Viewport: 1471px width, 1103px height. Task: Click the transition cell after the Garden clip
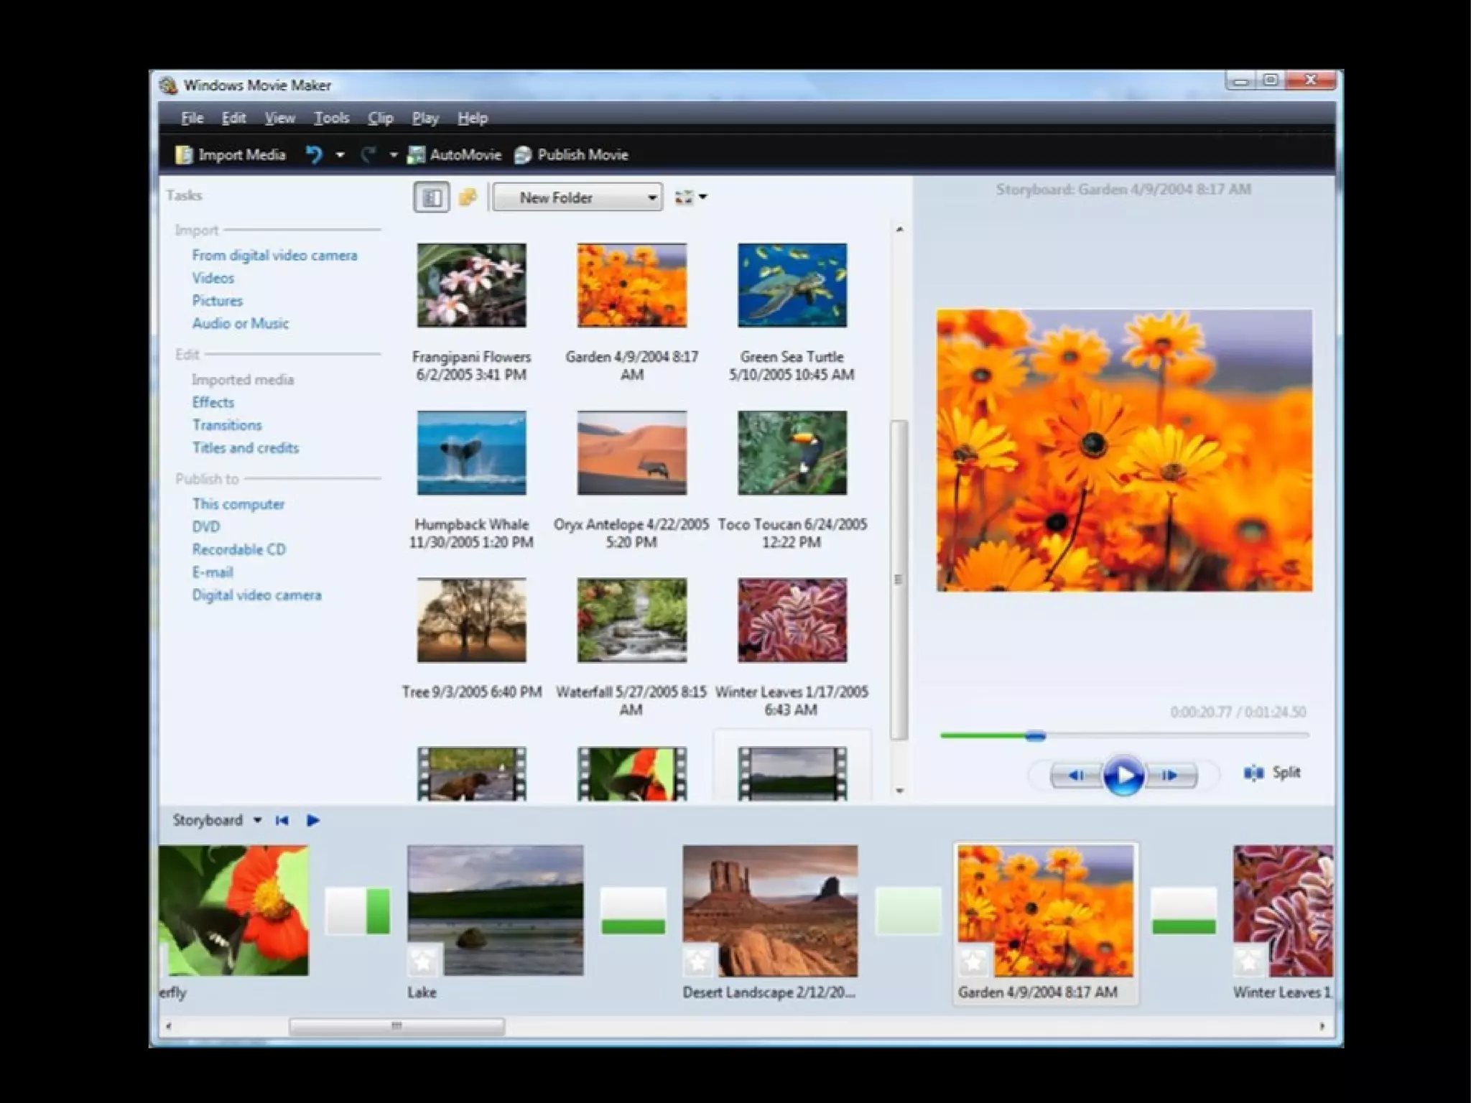point(1184,911)
